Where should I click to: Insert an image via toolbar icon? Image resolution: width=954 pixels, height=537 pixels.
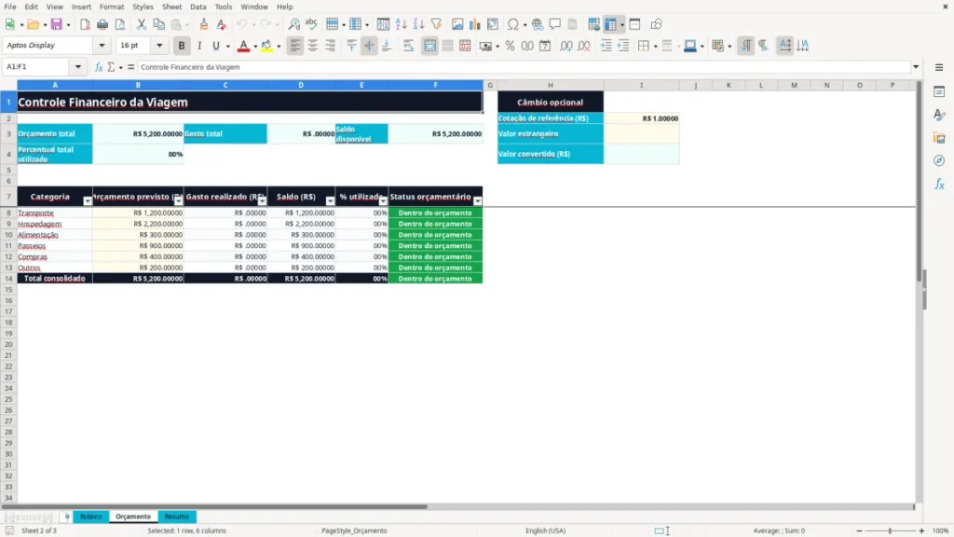457,24
